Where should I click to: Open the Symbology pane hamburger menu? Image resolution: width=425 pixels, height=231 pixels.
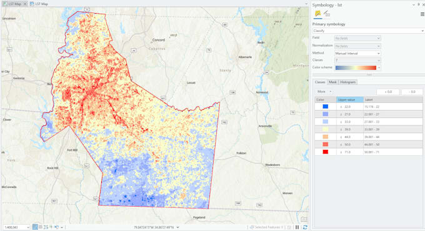[422, 14]
